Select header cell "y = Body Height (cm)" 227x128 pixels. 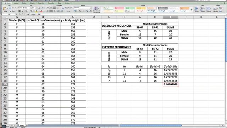click(x=73, y=20)
